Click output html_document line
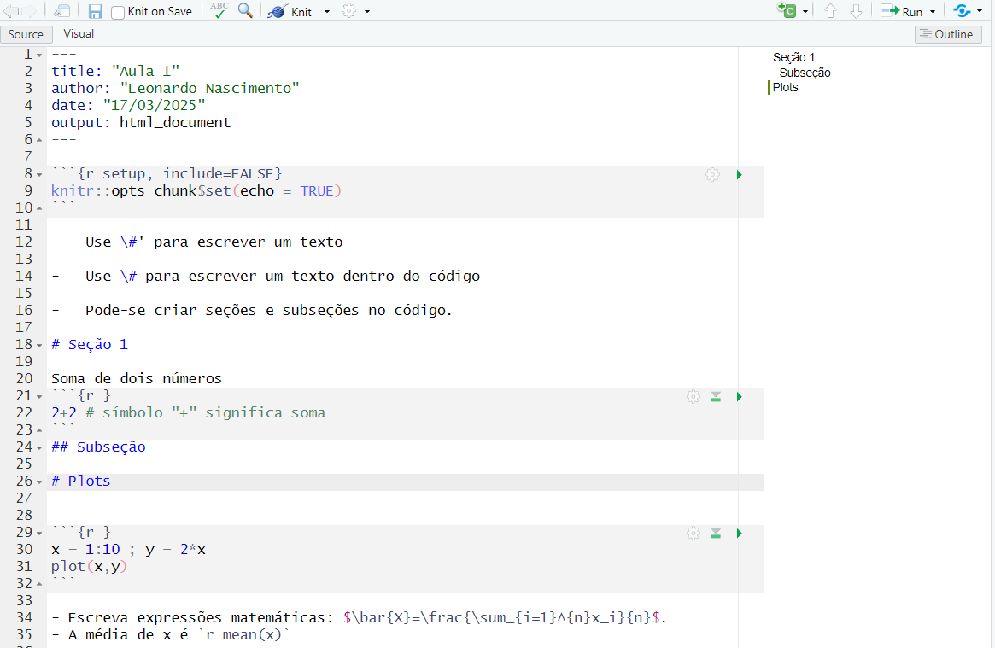995x648 pixels. coord(141,122)
